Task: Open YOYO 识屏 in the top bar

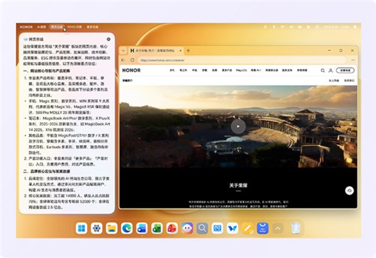Action: pos(75,27)
